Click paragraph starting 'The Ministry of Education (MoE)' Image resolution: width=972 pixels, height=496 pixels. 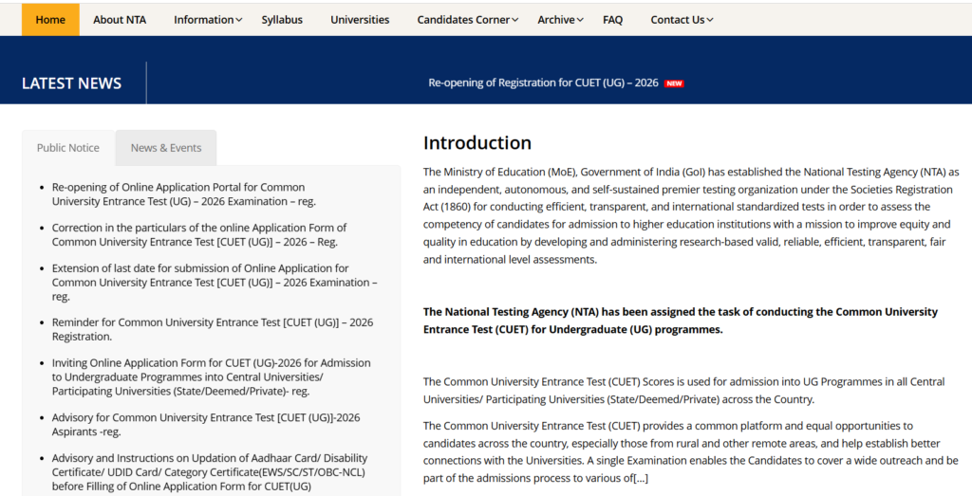pos(691,215)
